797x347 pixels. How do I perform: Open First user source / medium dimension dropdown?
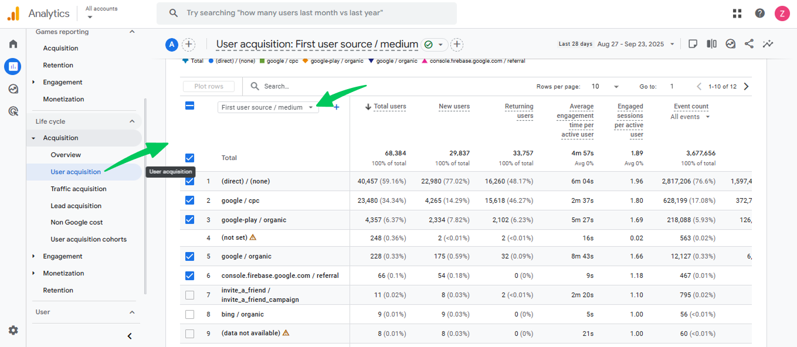(x=268, y=107)
